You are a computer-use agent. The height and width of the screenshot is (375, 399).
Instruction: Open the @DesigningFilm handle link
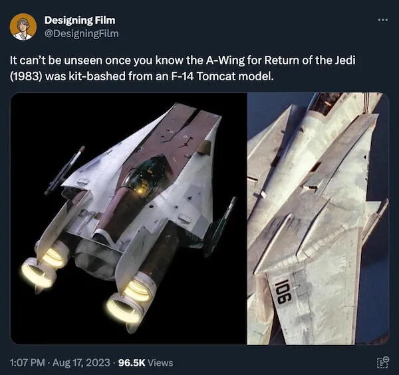(x=81, y=33)
